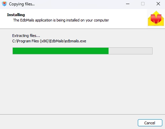Click the 'Copying files...' window title
Viewport: 165px width, 129px height.
22,4
